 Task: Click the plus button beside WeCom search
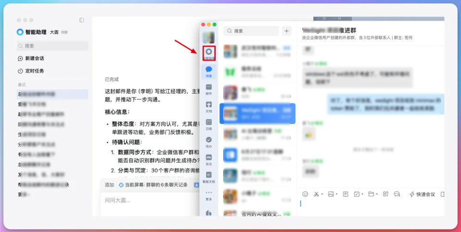pos(286,31)
